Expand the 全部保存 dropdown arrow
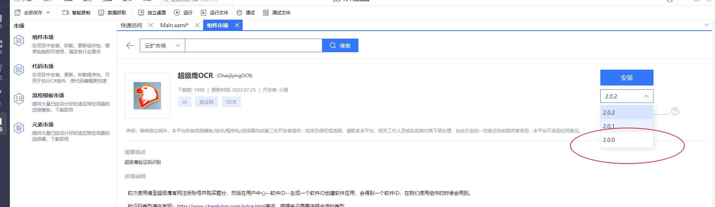 point(48,13)
